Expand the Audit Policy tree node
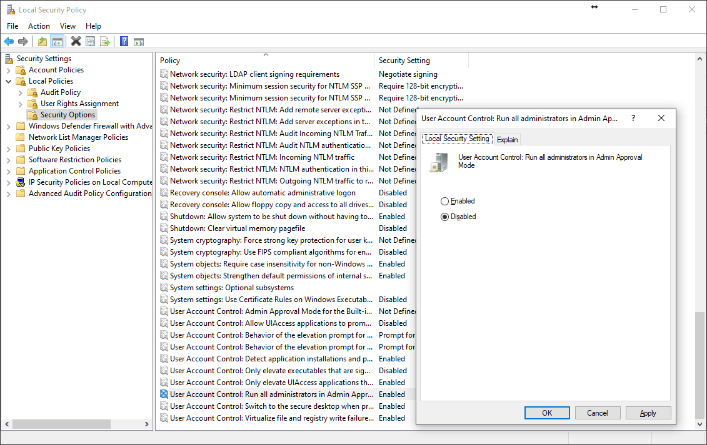The width and height of the screenshot is (707, 445). (21, 92)
